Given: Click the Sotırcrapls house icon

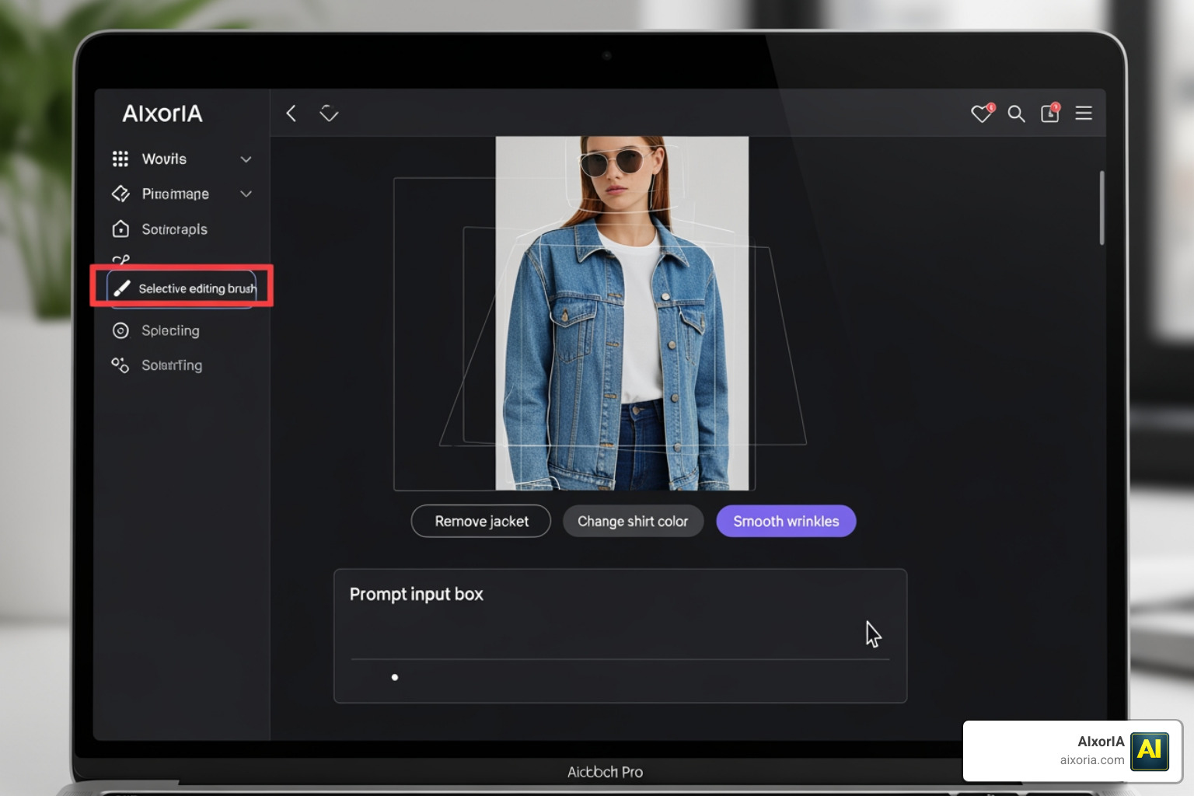Looking at the screenshot, I should (x=120, y=229).
